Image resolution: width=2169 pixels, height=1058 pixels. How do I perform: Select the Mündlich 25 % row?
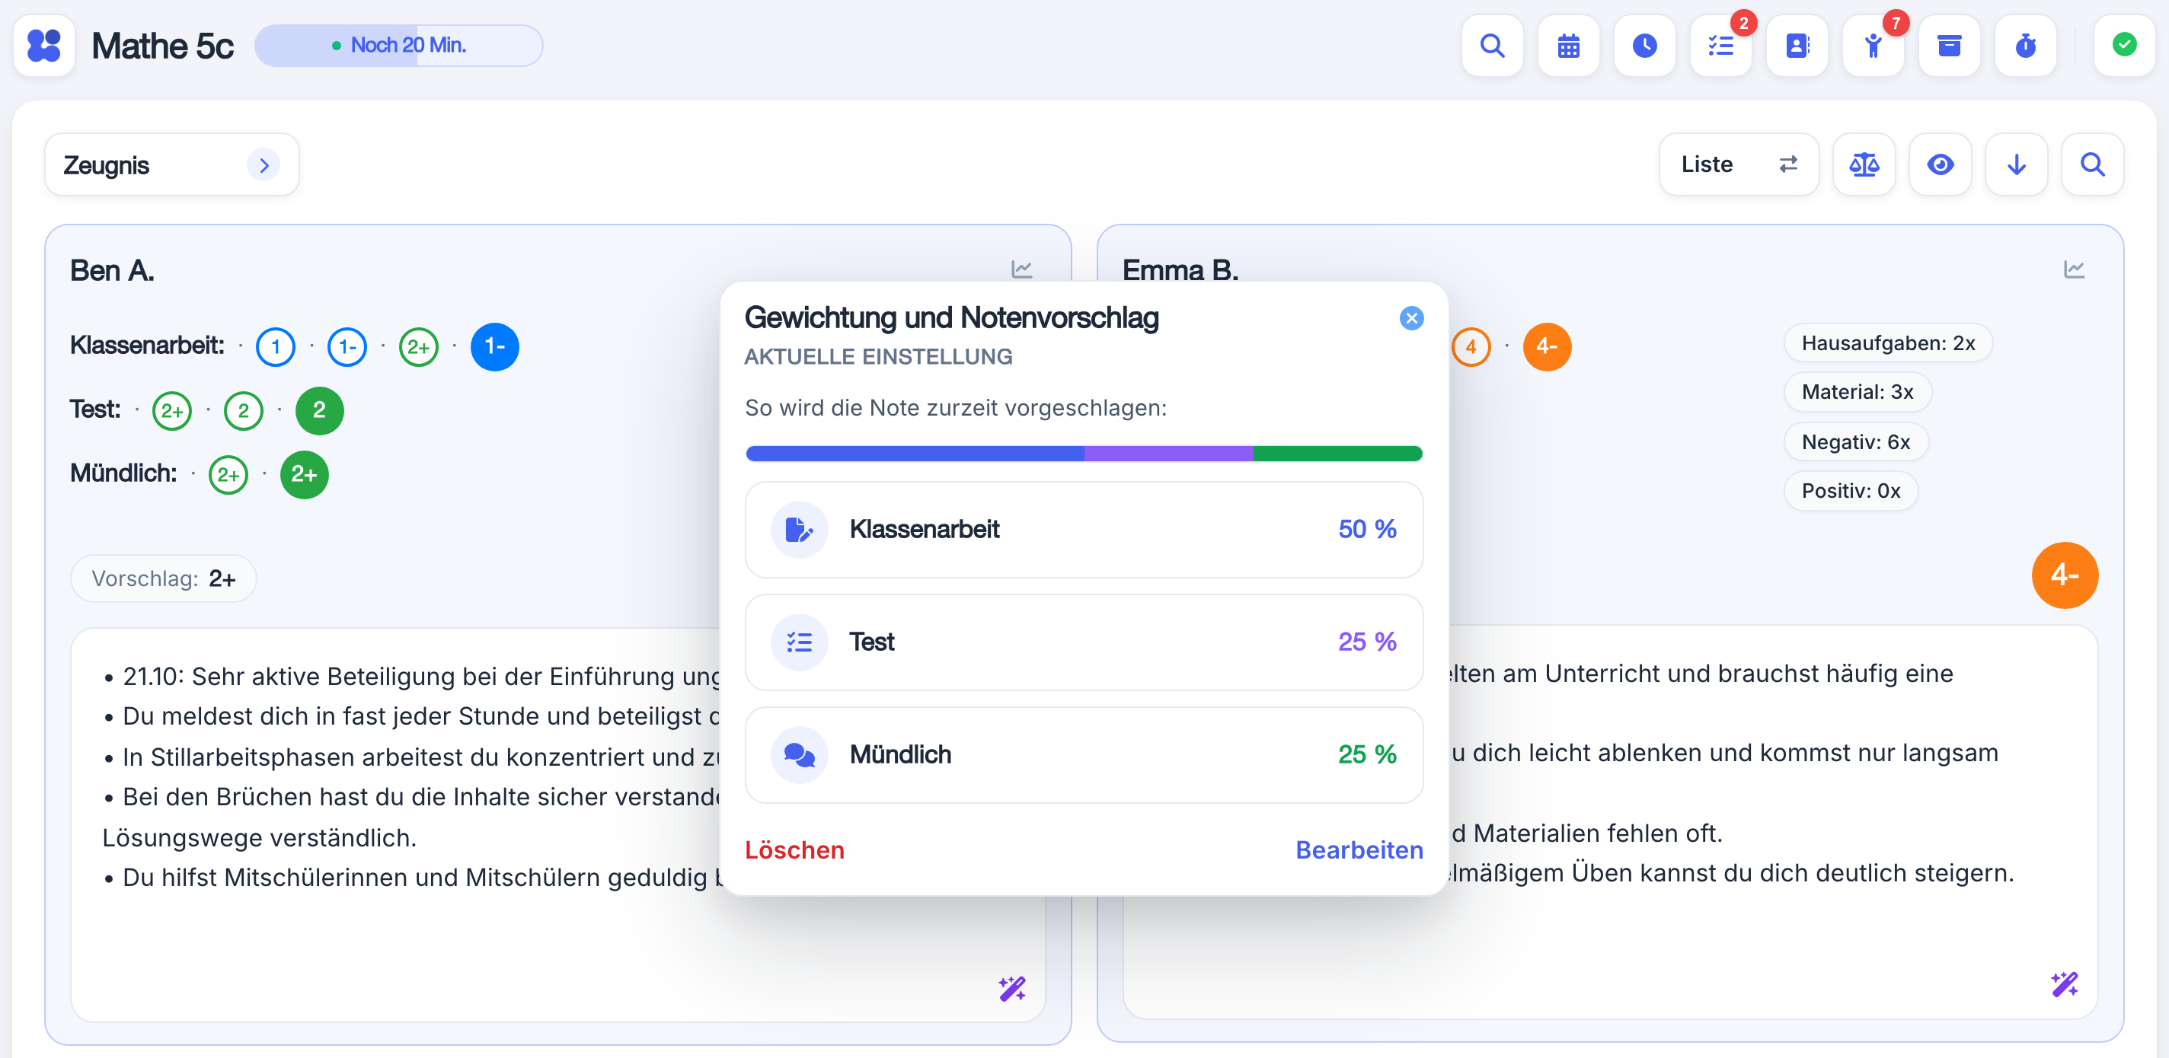pyautogui.click(x=1084, y=755)
